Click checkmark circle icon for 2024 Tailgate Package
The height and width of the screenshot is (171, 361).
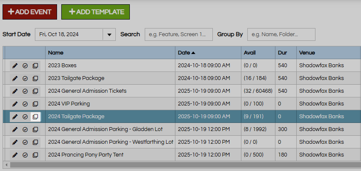tap(25, 117)
